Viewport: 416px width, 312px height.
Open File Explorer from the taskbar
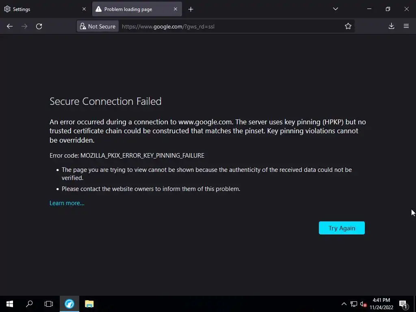89,304
